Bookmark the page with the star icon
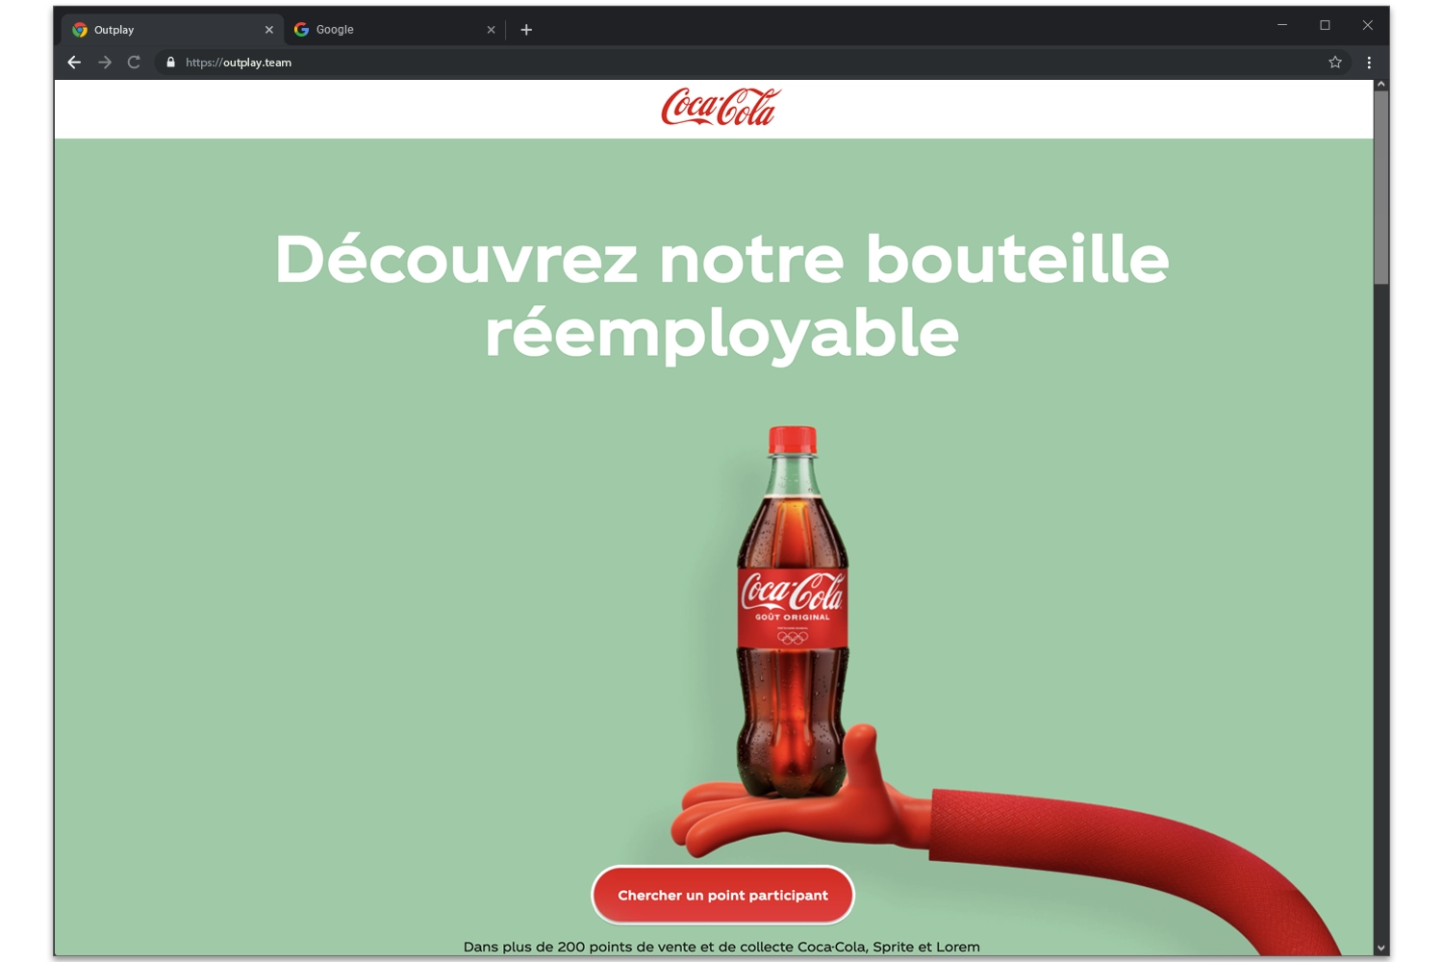 pyautogui.click(x=1335, y=63)
